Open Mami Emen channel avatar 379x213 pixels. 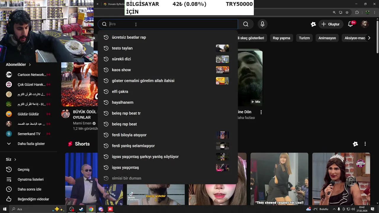tap(66, 114)
